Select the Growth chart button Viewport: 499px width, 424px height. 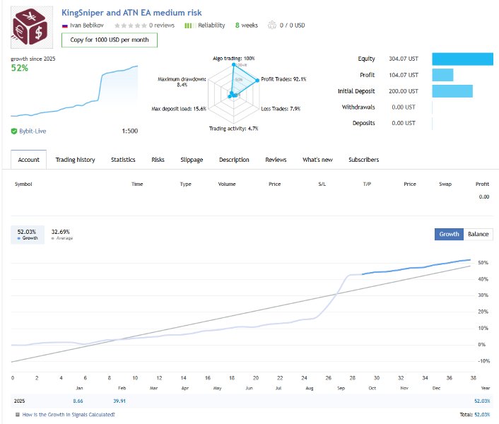[449, 234]
